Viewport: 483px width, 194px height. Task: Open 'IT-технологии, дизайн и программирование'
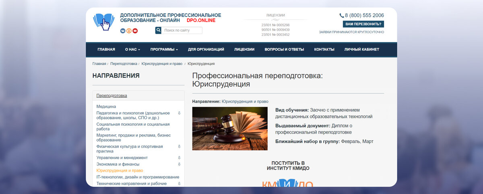138,177
